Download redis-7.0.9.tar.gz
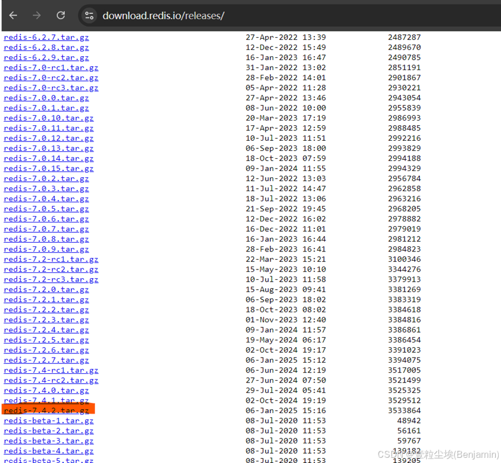Image resolution: width=501 pixels, height=463 pixels. tap(46, 249)
